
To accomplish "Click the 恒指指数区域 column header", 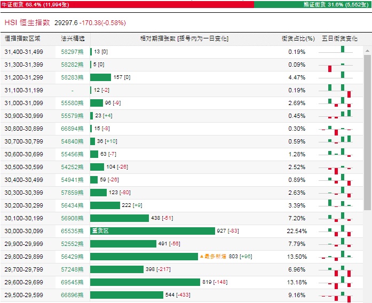I will 22,38.
